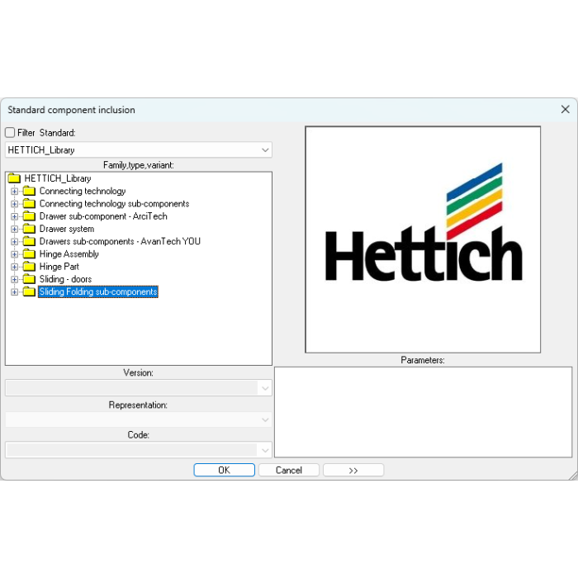Select Sliding Folding sub-components item
This screenshot has height=578, width=578.
tap(98, 291)
